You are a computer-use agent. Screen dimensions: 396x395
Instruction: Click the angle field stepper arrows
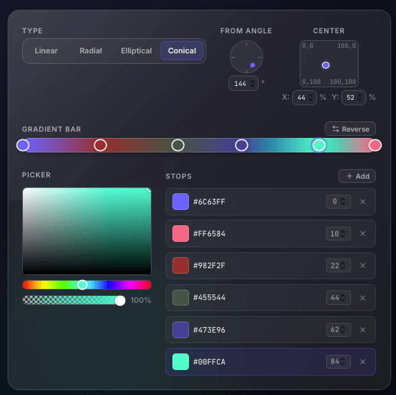[x=252, y=83]
